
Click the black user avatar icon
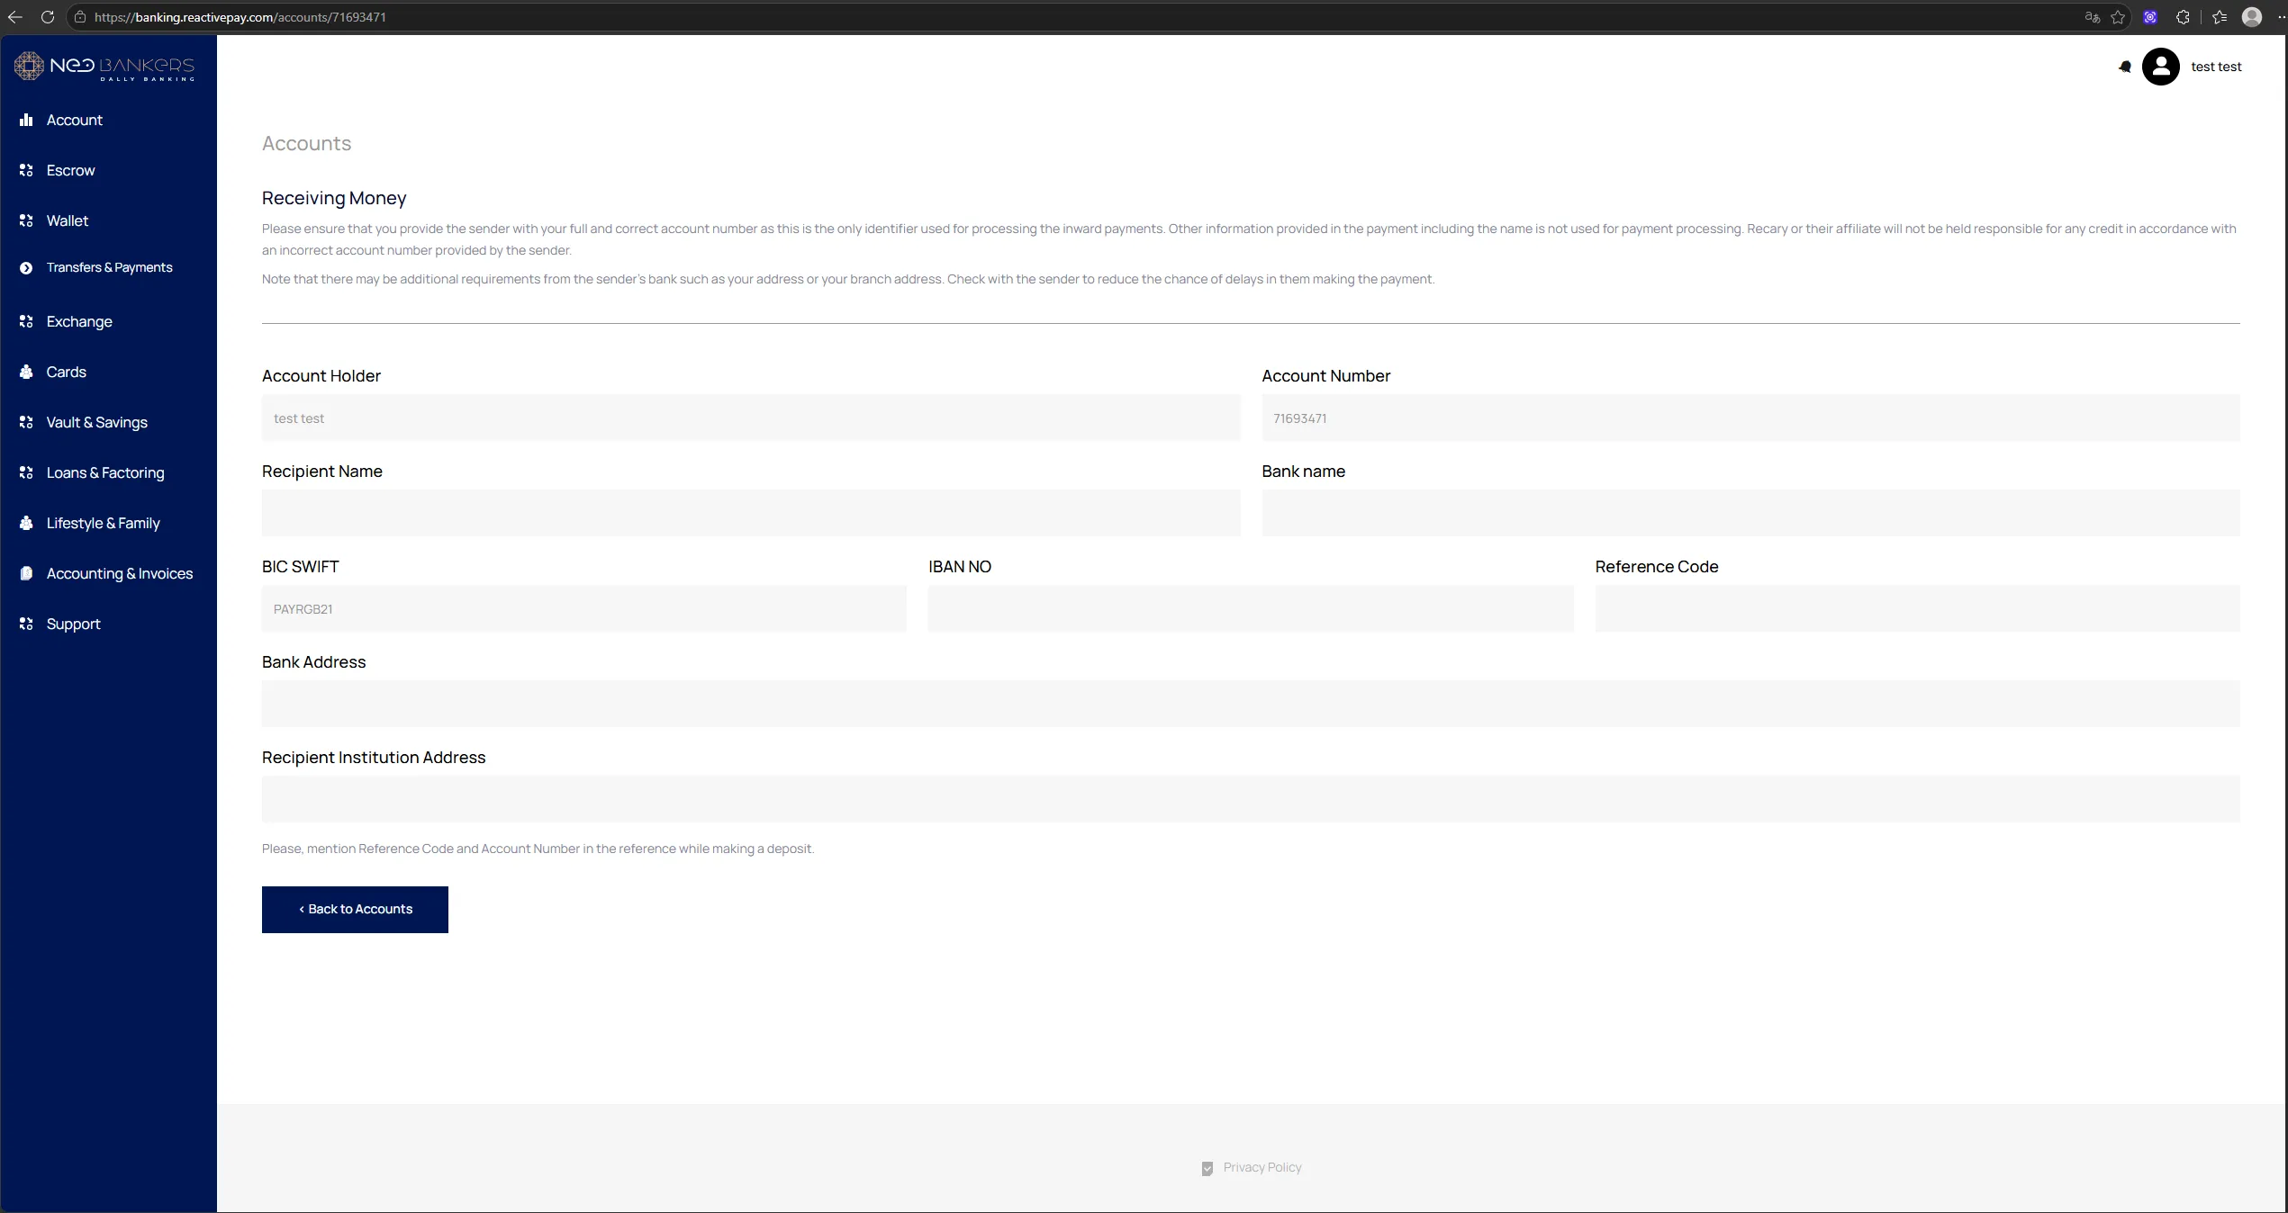pos(2160,67)
